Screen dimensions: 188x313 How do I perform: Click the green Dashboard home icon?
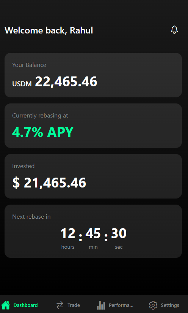click(6, 305)
